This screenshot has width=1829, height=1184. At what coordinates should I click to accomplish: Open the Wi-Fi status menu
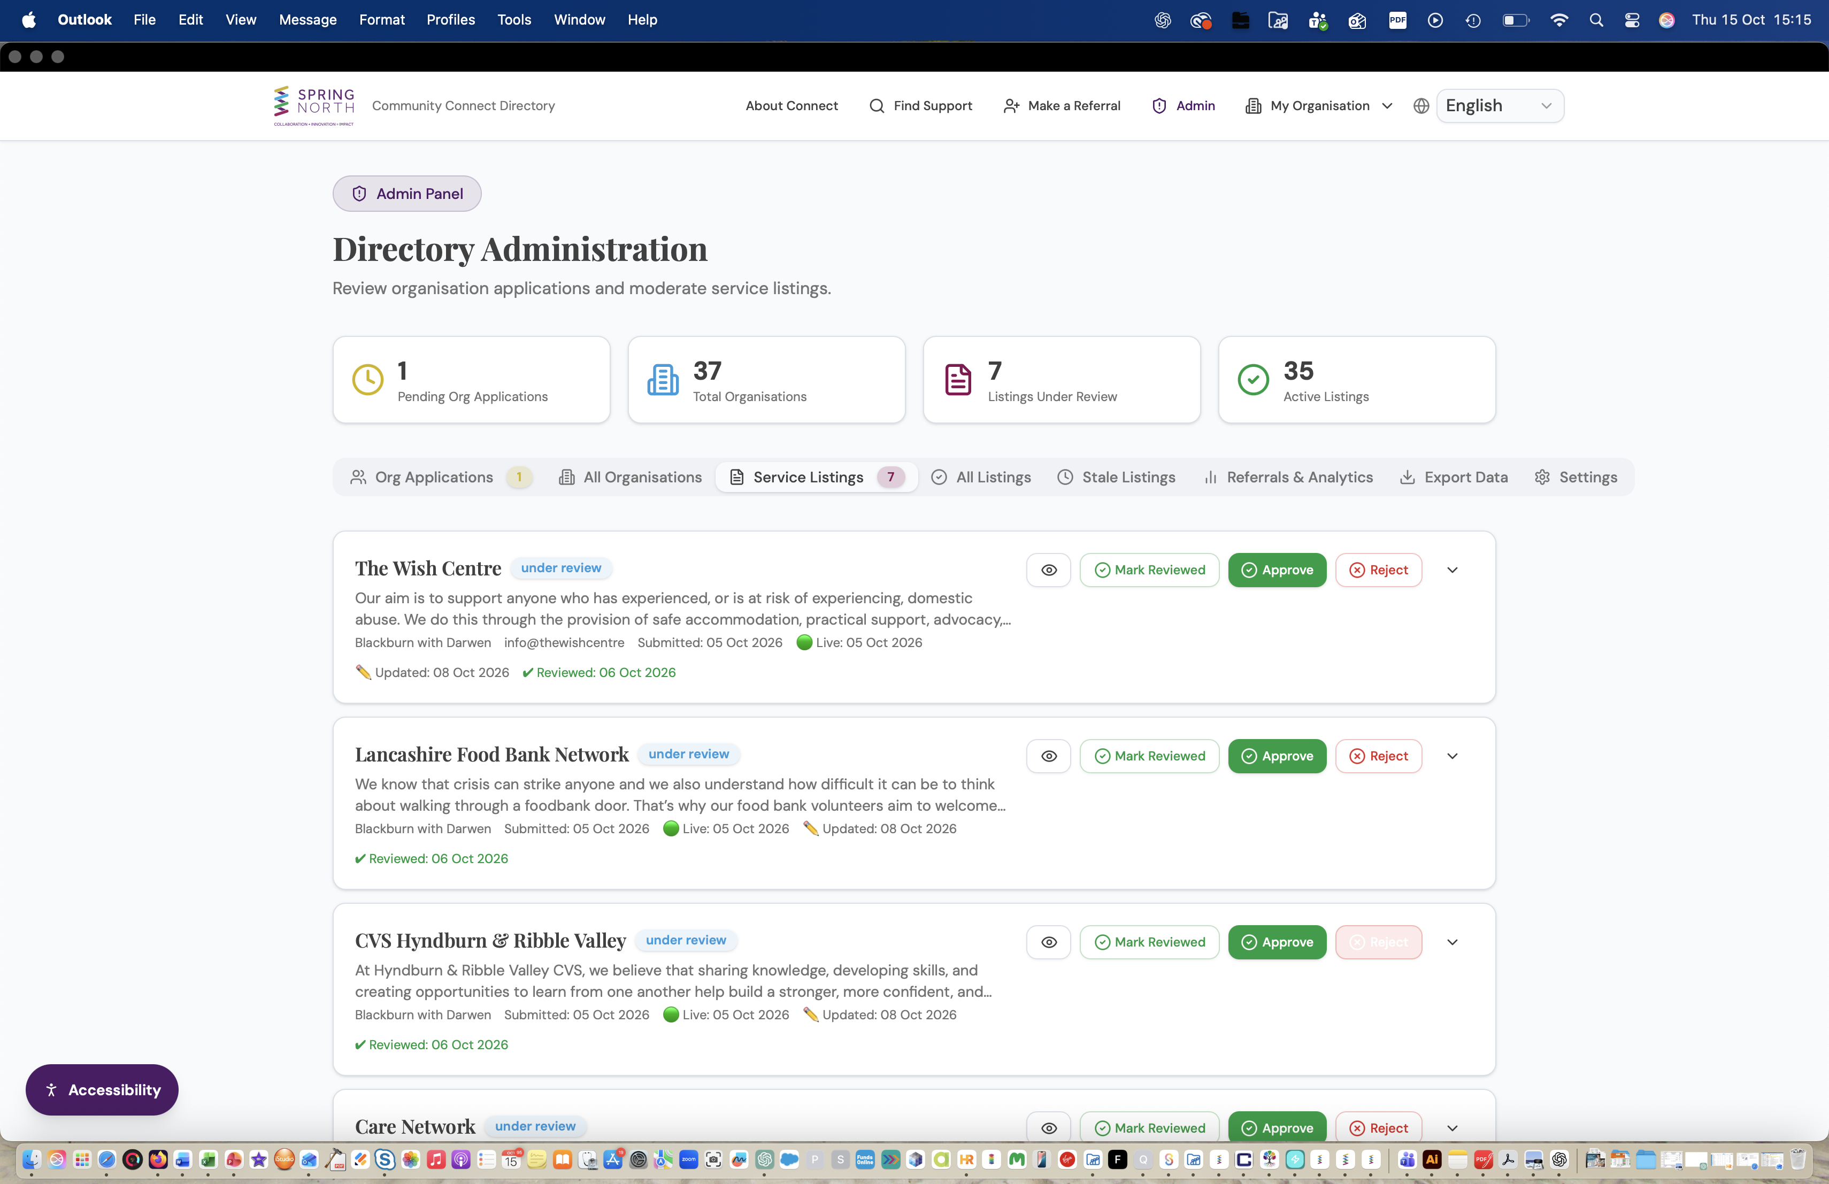[x=1558, y=20]
